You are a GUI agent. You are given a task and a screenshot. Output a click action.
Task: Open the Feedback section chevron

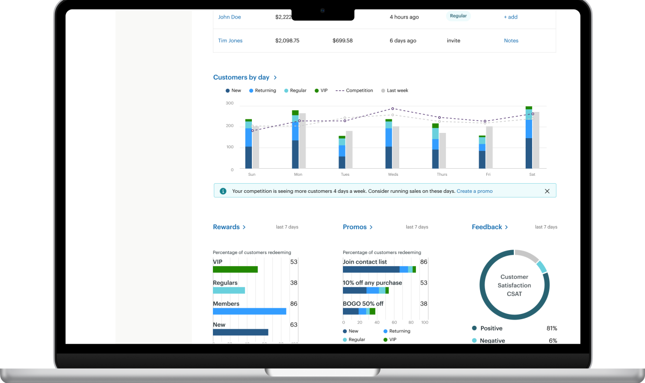click(506, 227)
